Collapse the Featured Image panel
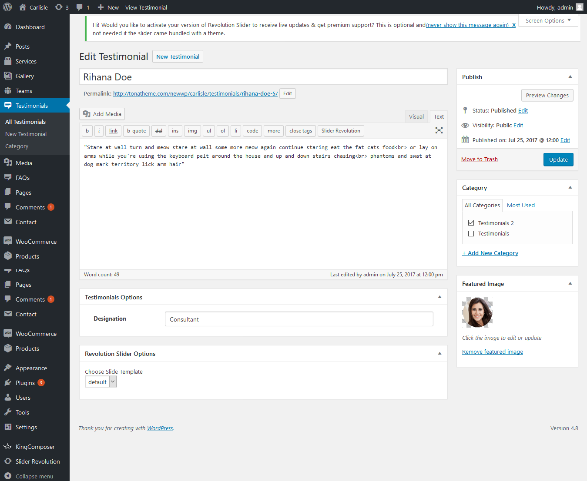The image size is (587, 481). tap(570, 284)
